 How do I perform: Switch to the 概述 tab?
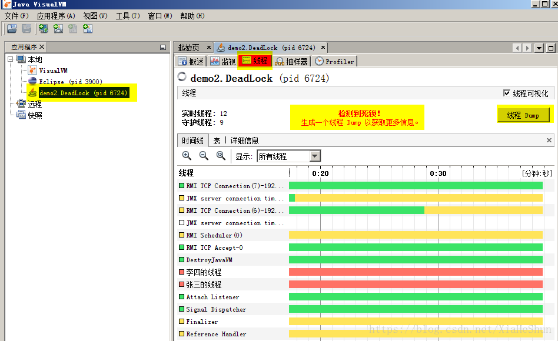click(x=191, y=62)
